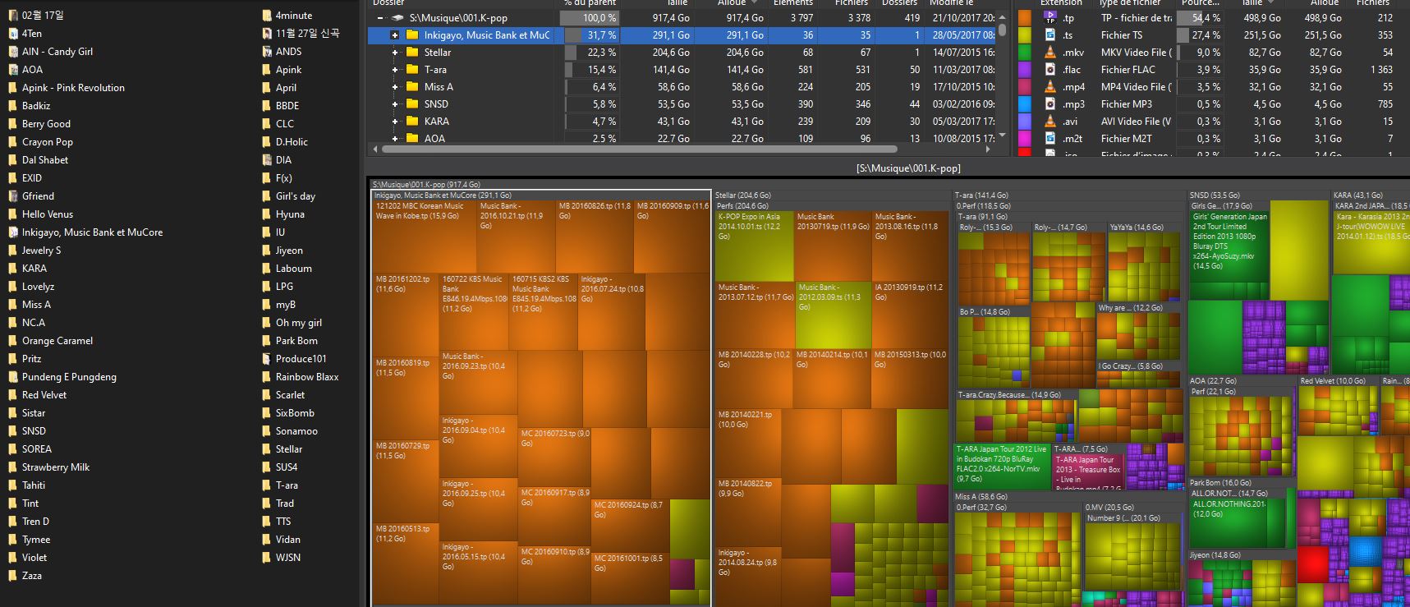
Task: Click the 291,1 Go size cell of Inkigayo row
Action: [x=671, y=35]
